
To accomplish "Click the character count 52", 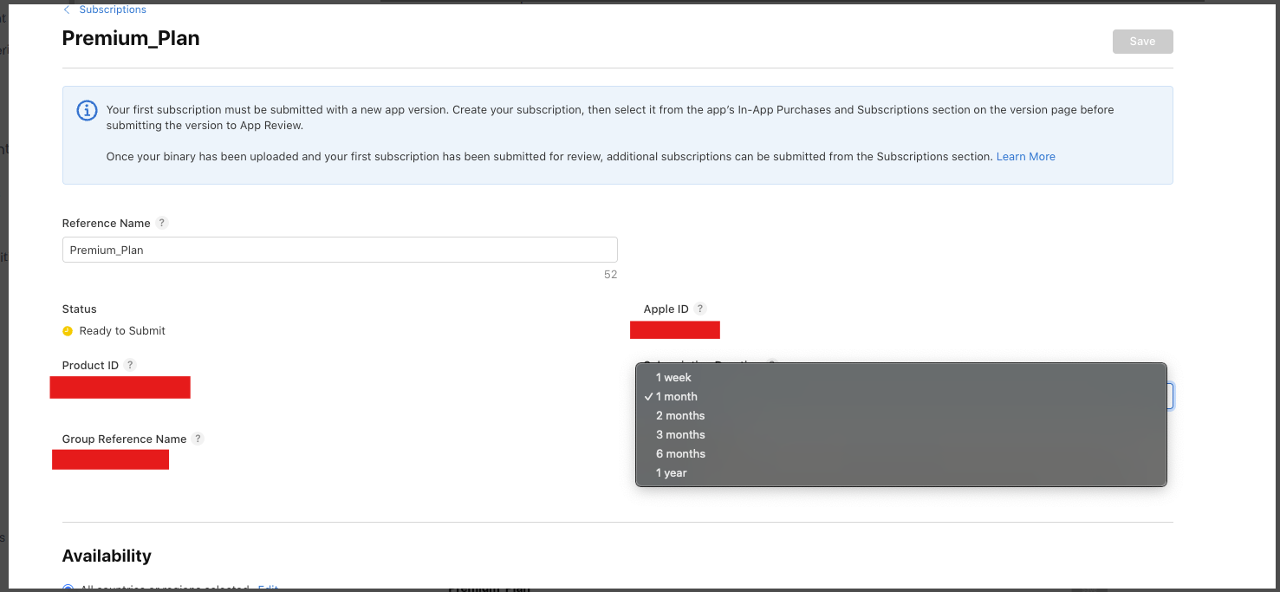I will click(x=610, y=274).
